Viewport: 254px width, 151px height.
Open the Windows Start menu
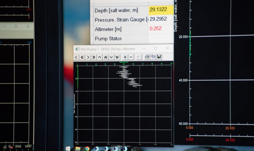coord(68,149)
